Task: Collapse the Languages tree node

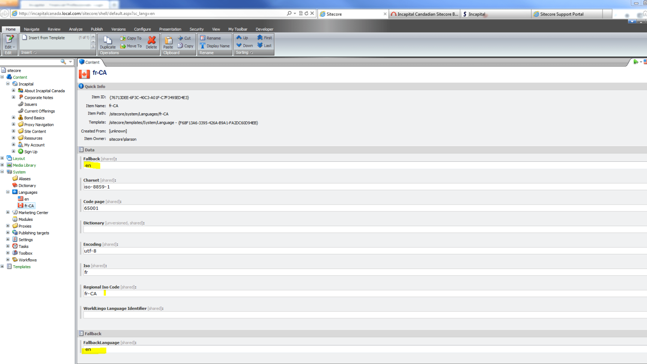Action: 8,192
